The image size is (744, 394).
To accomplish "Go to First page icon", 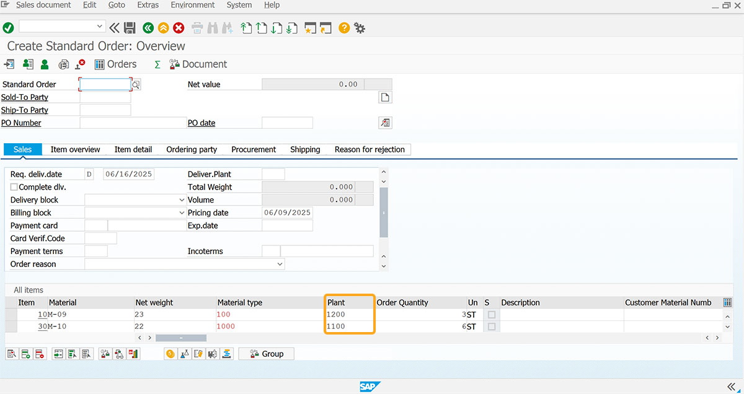I will (x=246, y=27).
